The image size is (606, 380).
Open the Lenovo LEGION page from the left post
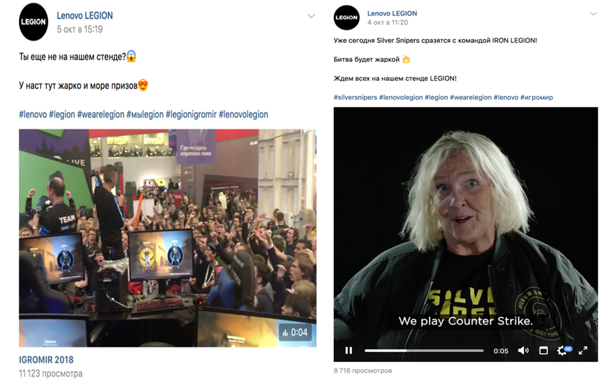(84, 16)
